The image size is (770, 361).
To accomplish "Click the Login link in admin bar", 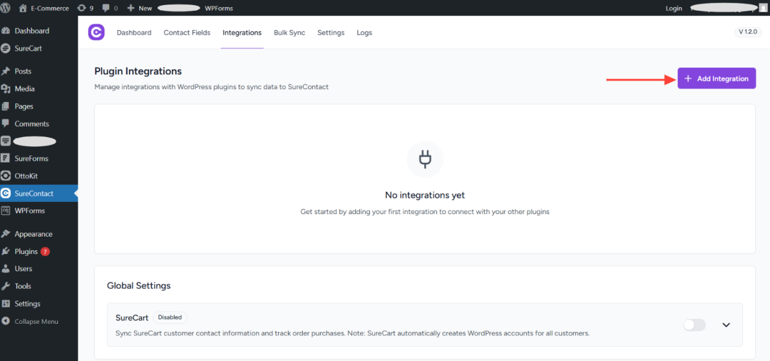I will (674, 8).
